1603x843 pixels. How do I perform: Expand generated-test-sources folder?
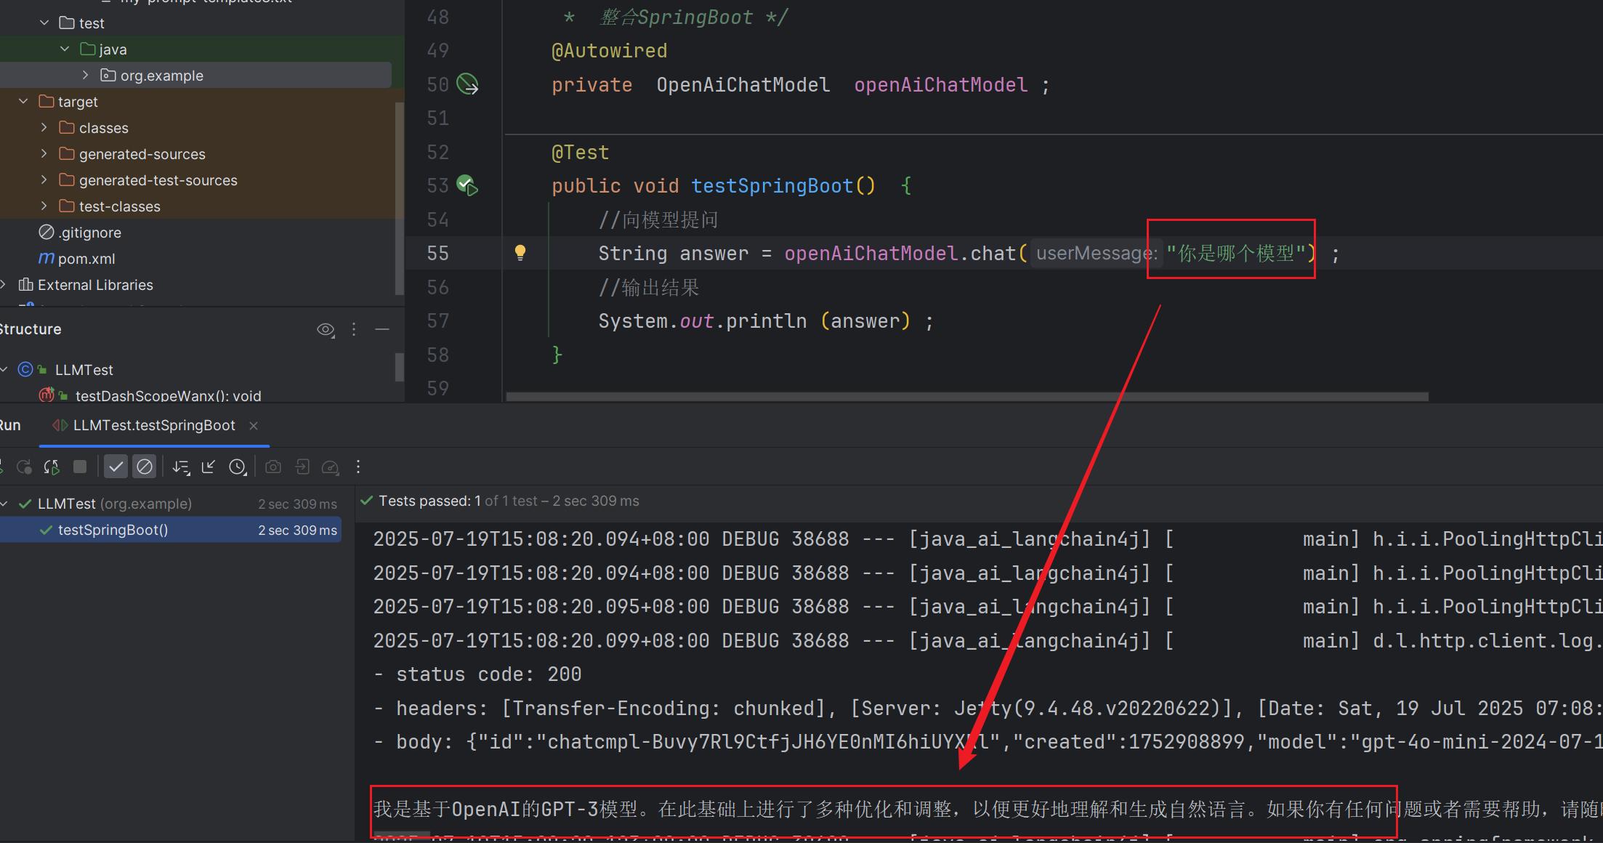[44, 180]
